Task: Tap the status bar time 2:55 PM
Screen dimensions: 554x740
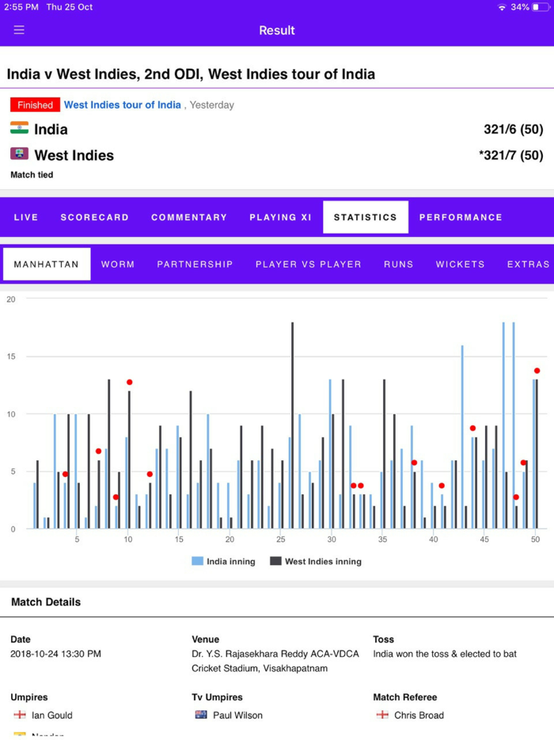Action: coord(21,7)
